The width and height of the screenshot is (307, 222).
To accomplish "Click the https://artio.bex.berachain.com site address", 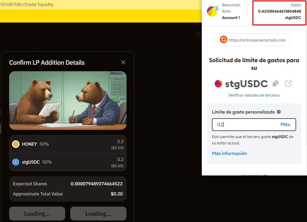I will click(257, 40).
